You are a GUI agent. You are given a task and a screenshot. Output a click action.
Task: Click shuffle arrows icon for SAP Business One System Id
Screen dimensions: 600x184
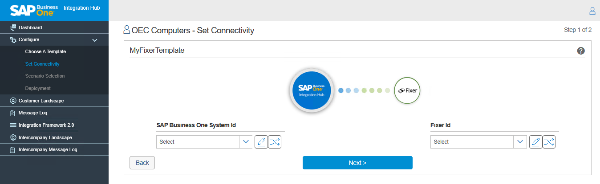(x=275, y=142)
